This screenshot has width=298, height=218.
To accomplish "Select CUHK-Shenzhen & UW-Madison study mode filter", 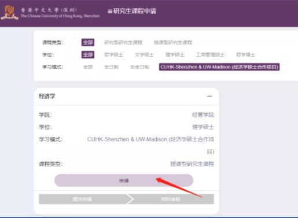I will click(219, 67).
